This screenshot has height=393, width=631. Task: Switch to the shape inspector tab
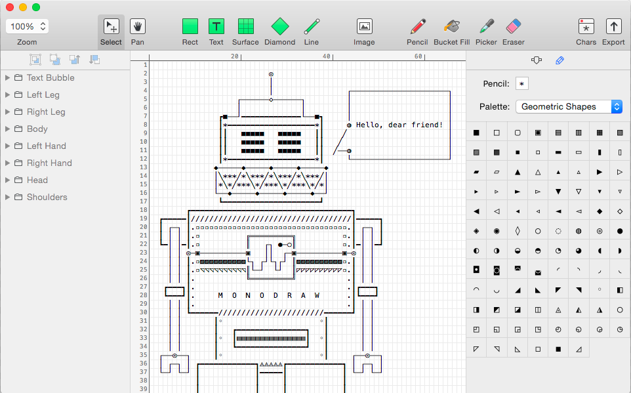(x=536, y=60)
